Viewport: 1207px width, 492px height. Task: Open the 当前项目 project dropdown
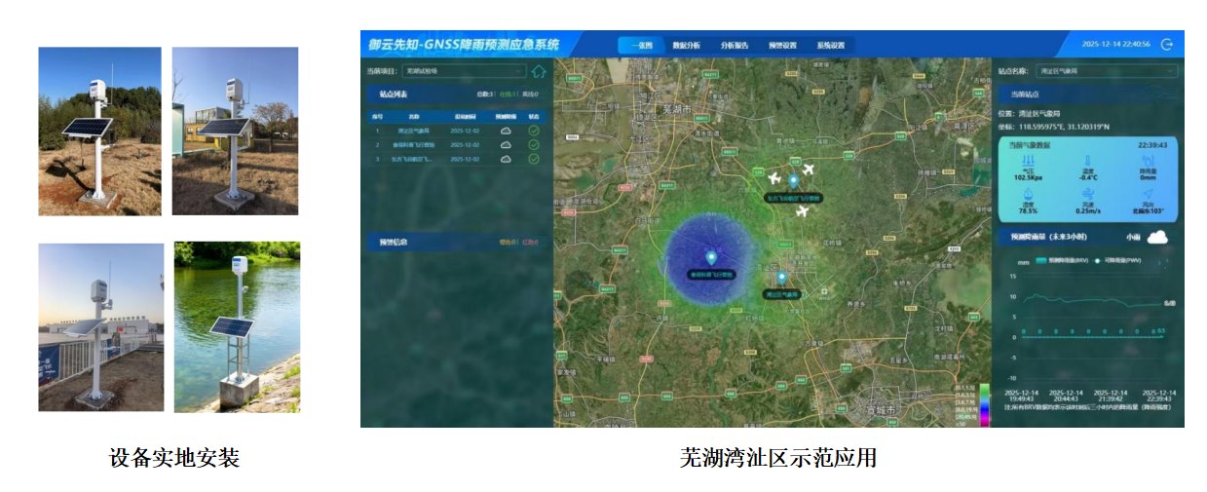tap(464, 71)
